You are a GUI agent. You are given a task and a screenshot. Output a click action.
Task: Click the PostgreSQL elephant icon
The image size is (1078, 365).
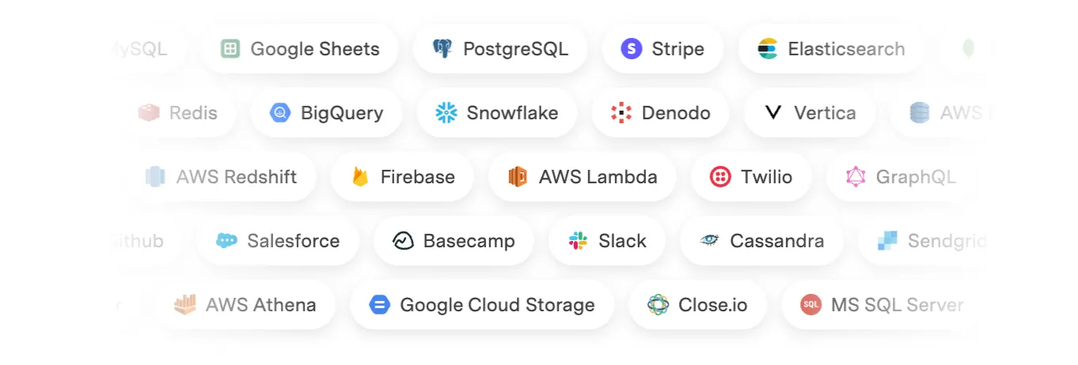[442, 49]
